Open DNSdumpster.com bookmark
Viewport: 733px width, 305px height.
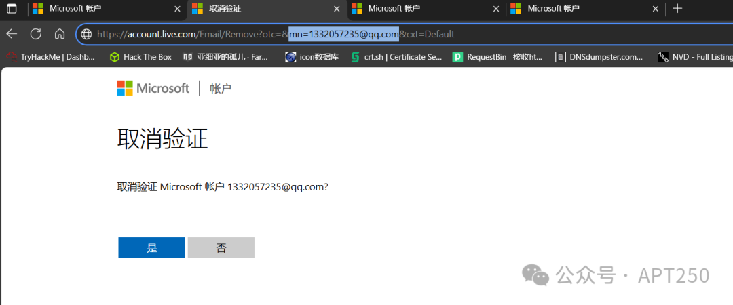point(599,57)
